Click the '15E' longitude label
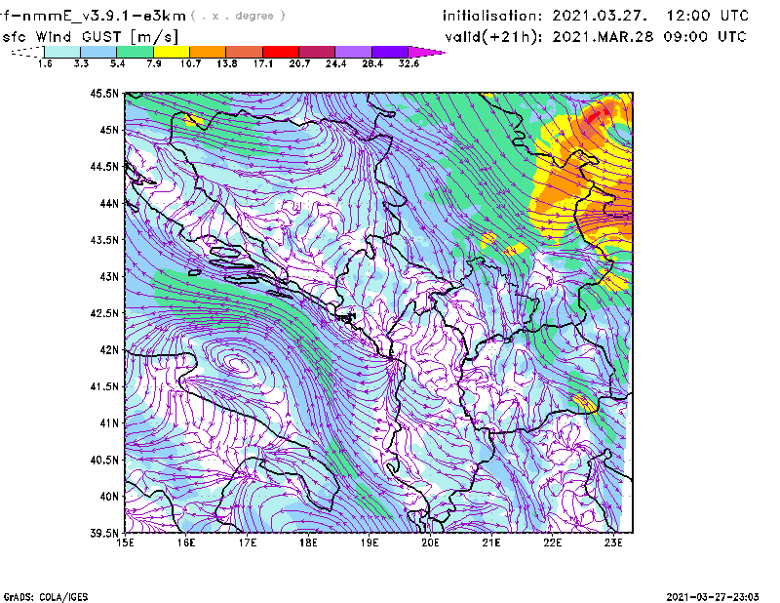780x603 pixels. [x=125, y=543]
